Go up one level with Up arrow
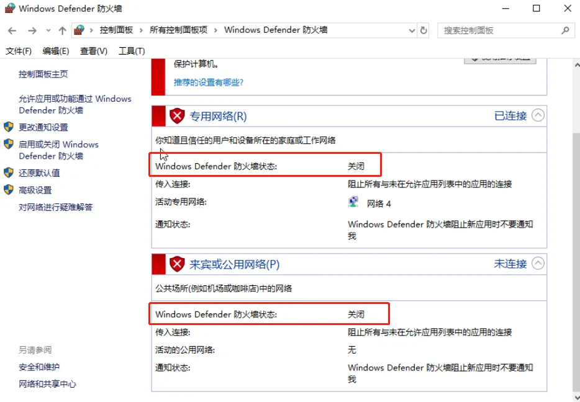Viewport: 580px width, 402px height. [x=62, y=30]
